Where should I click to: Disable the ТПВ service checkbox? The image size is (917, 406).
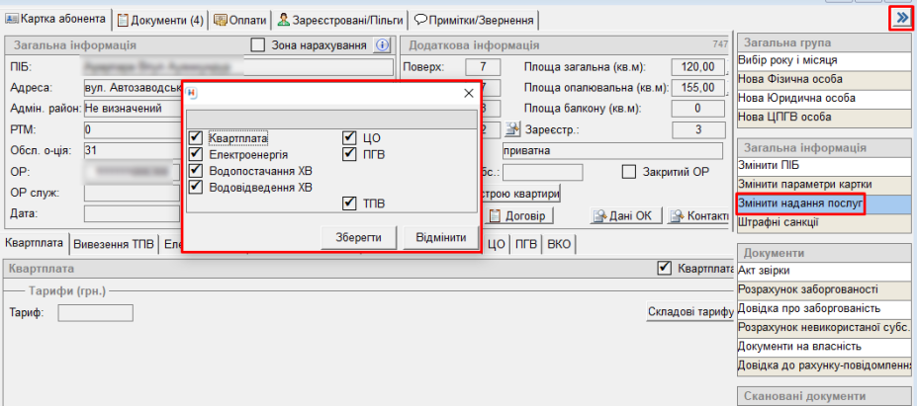click(x=350, y=203)
